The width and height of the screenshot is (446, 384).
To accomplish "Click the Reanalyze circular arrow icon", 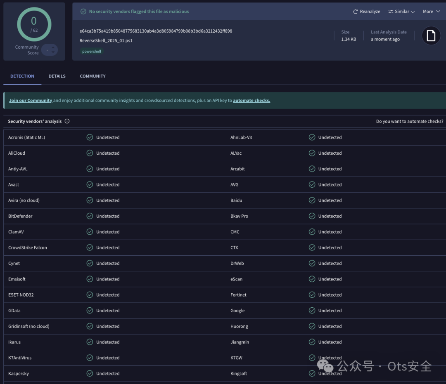I will 355,12.
